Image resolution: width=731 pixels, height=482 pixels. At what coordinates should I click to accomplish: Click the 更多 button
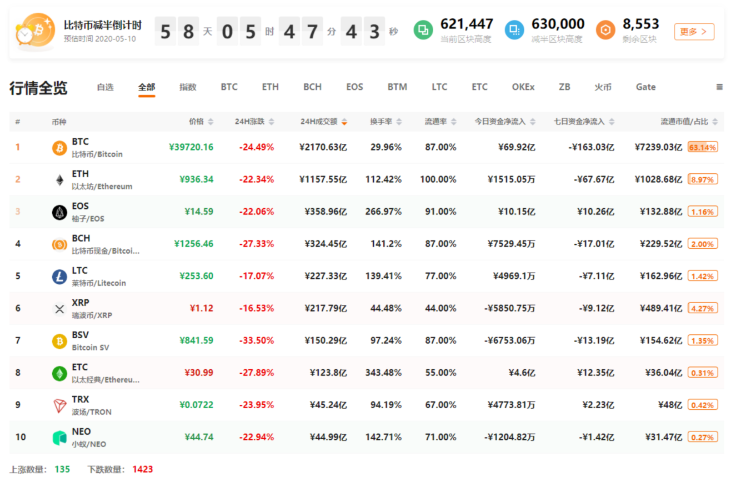[694, 32]
